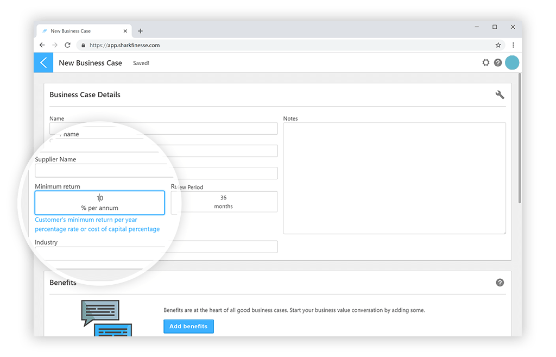Close the New Business Case tab
This screenshot has width=556, height=357.
click(125, 31)
